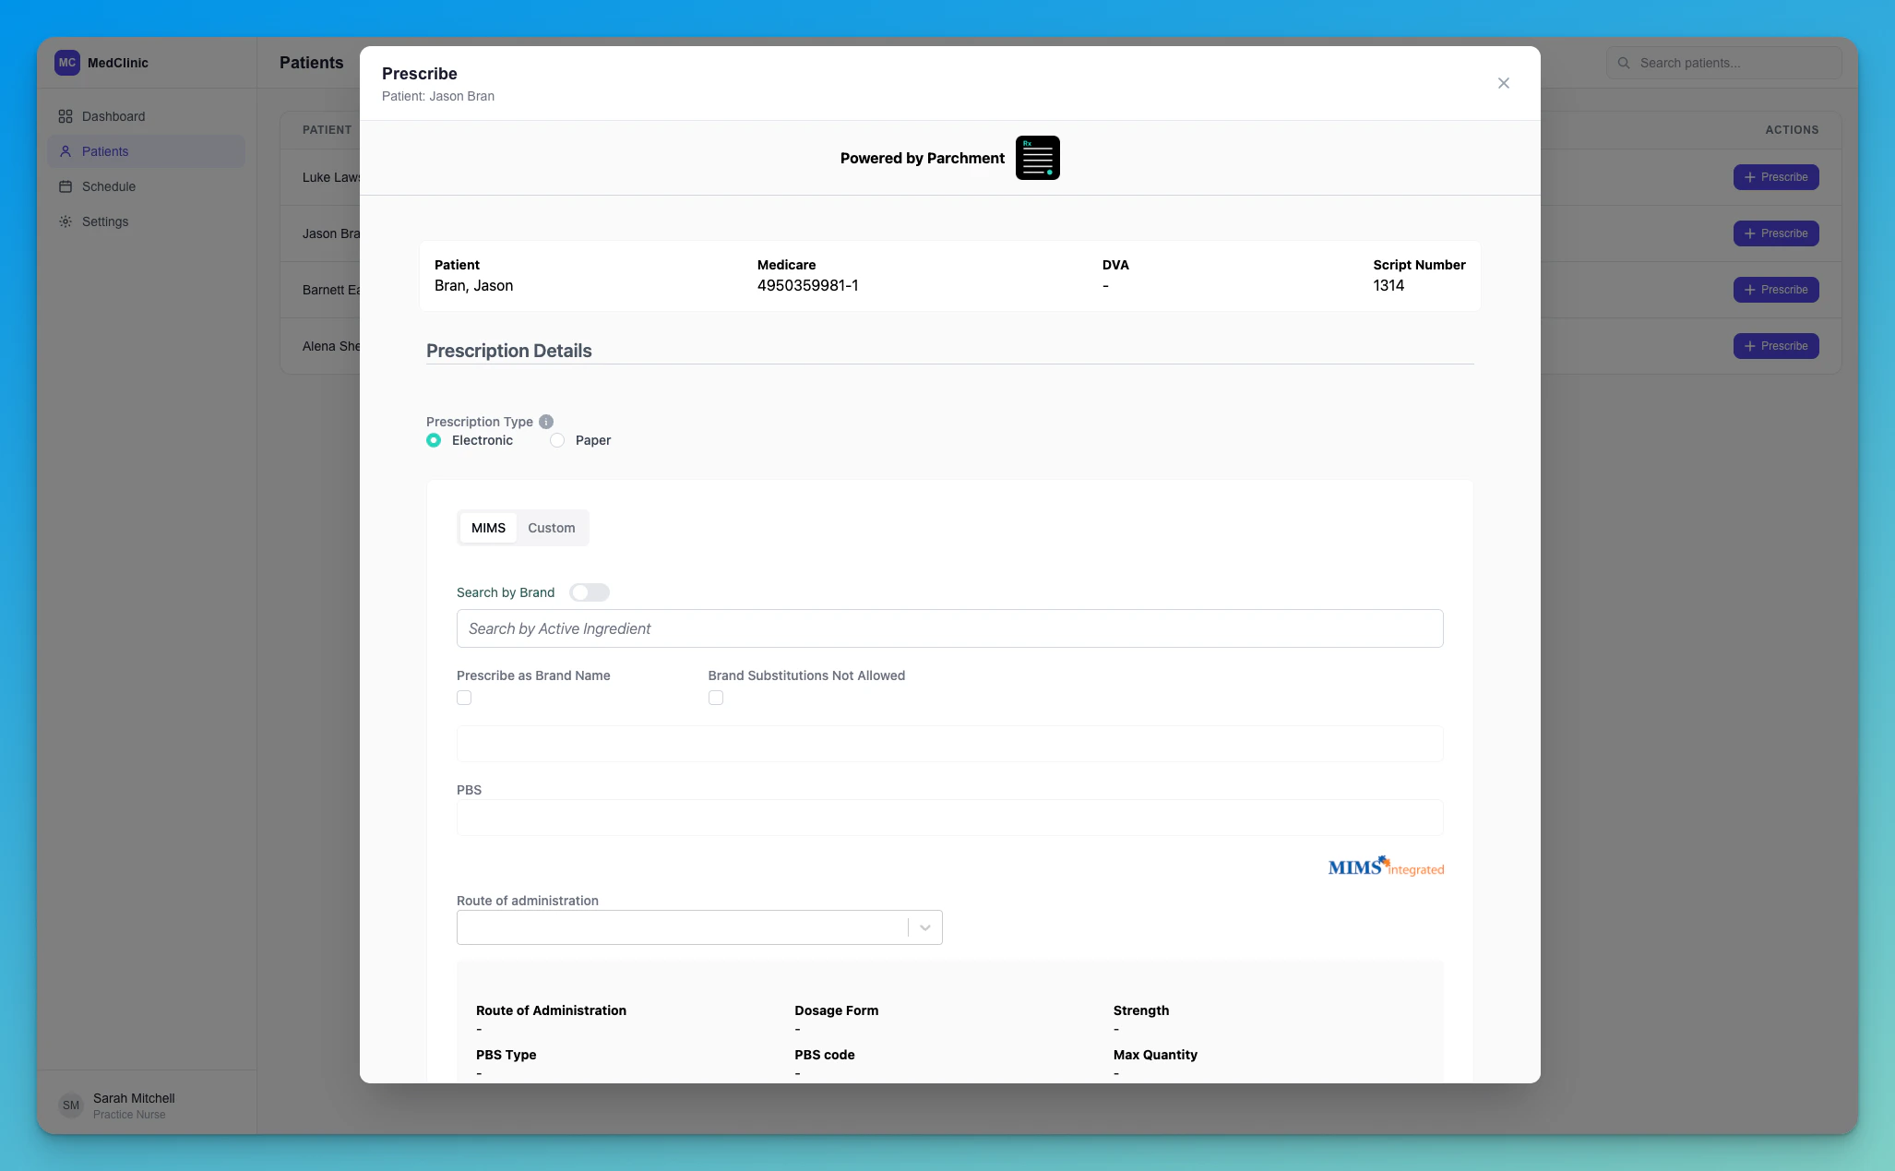1895x1171 pixels.
Task: Expand Route of administration dropdown arrow
Action: click(925, 927)
